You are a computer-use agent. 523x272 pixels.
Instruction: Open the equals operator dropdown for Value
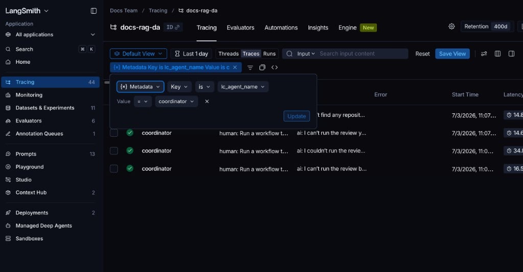[142, 102]
